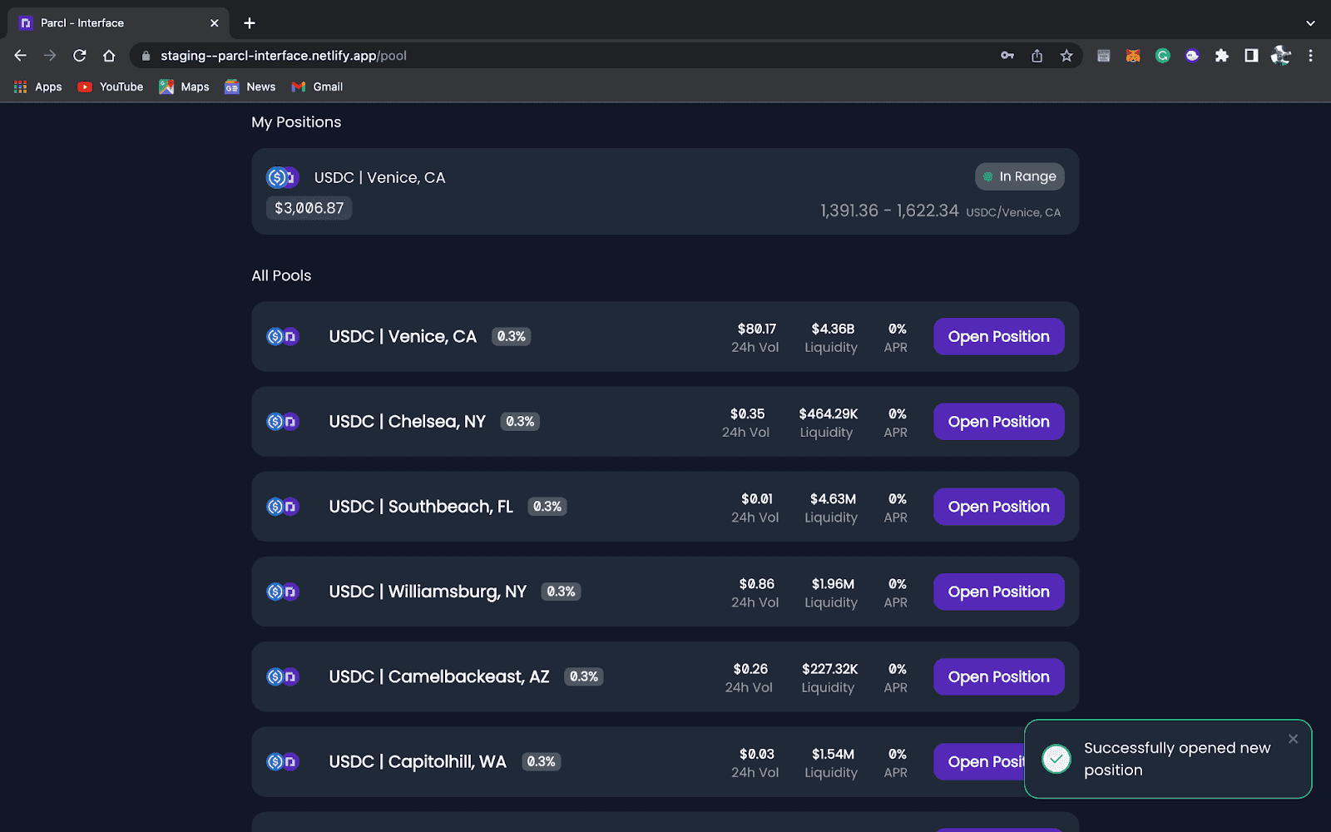The height and width of the screenshot is (832, 1331).
Task: Click the $464.29K liquidity value
Action: [x=828, y=414]
